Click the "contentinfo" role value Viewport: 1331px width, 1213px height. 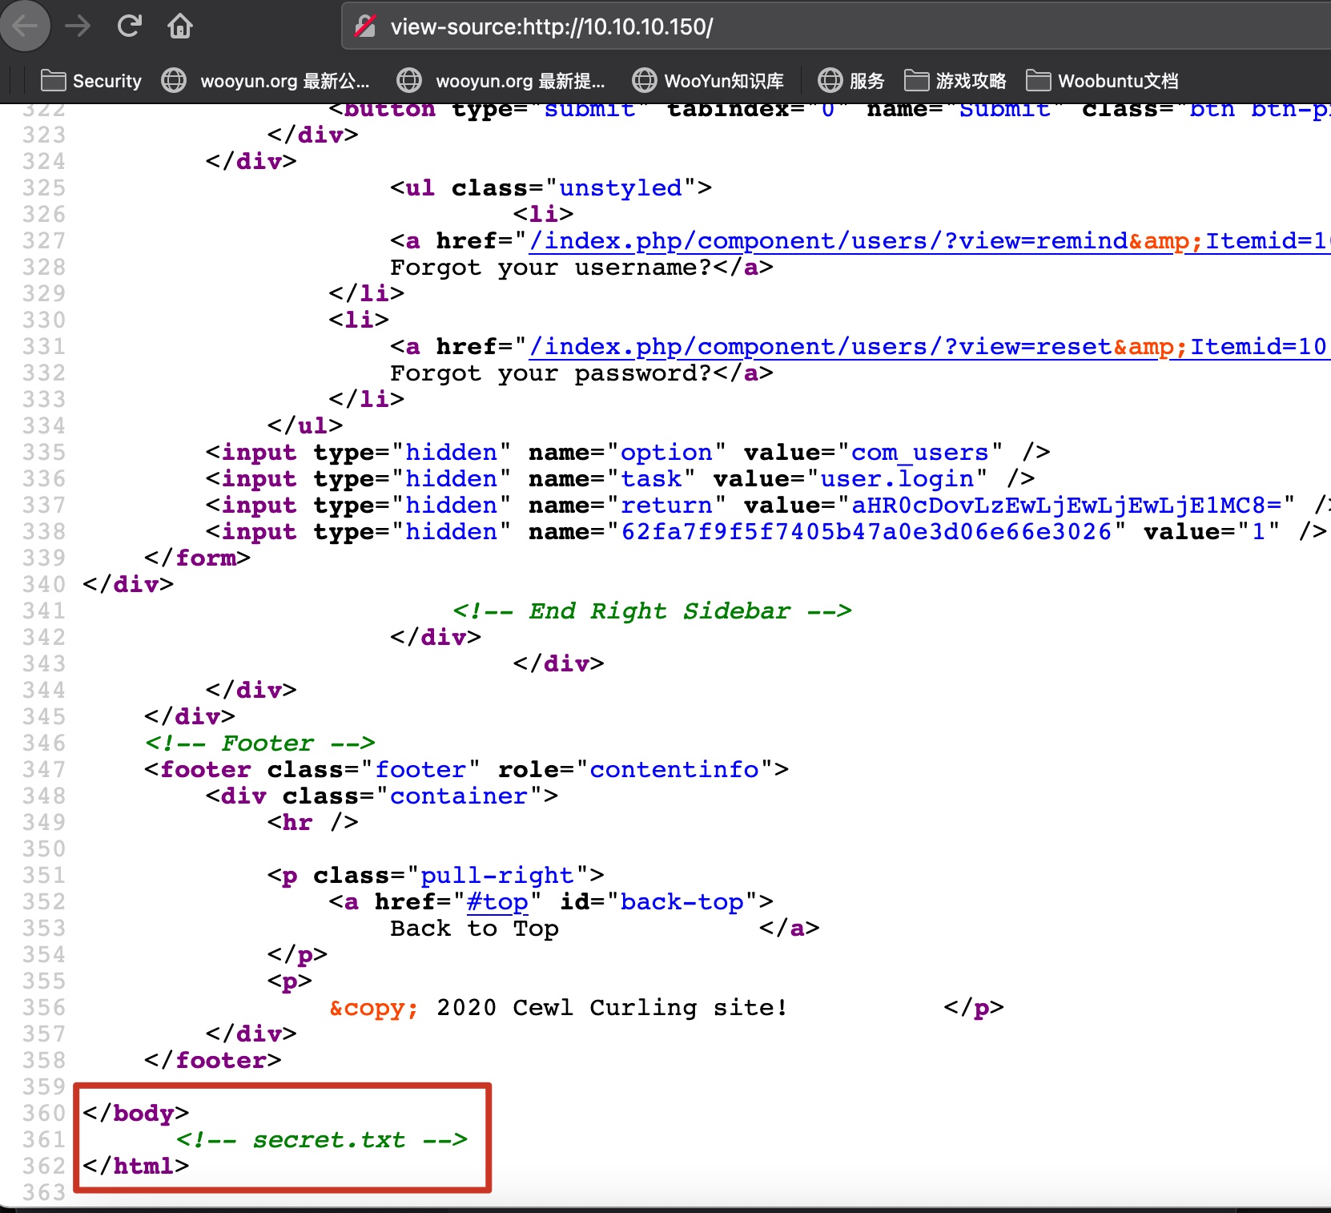(x=674, y=770)
